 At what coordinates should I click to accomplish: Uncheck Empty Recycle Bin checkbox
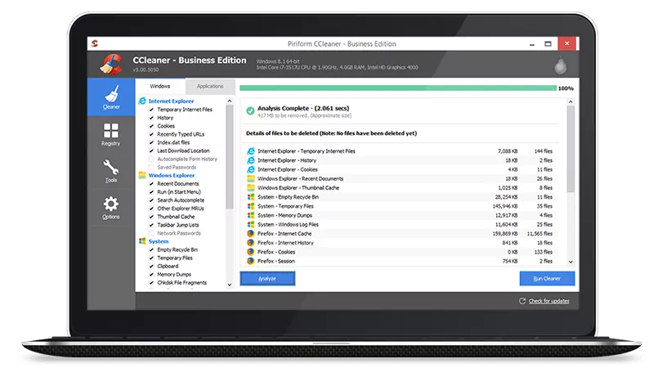click(x=151, y=249)
